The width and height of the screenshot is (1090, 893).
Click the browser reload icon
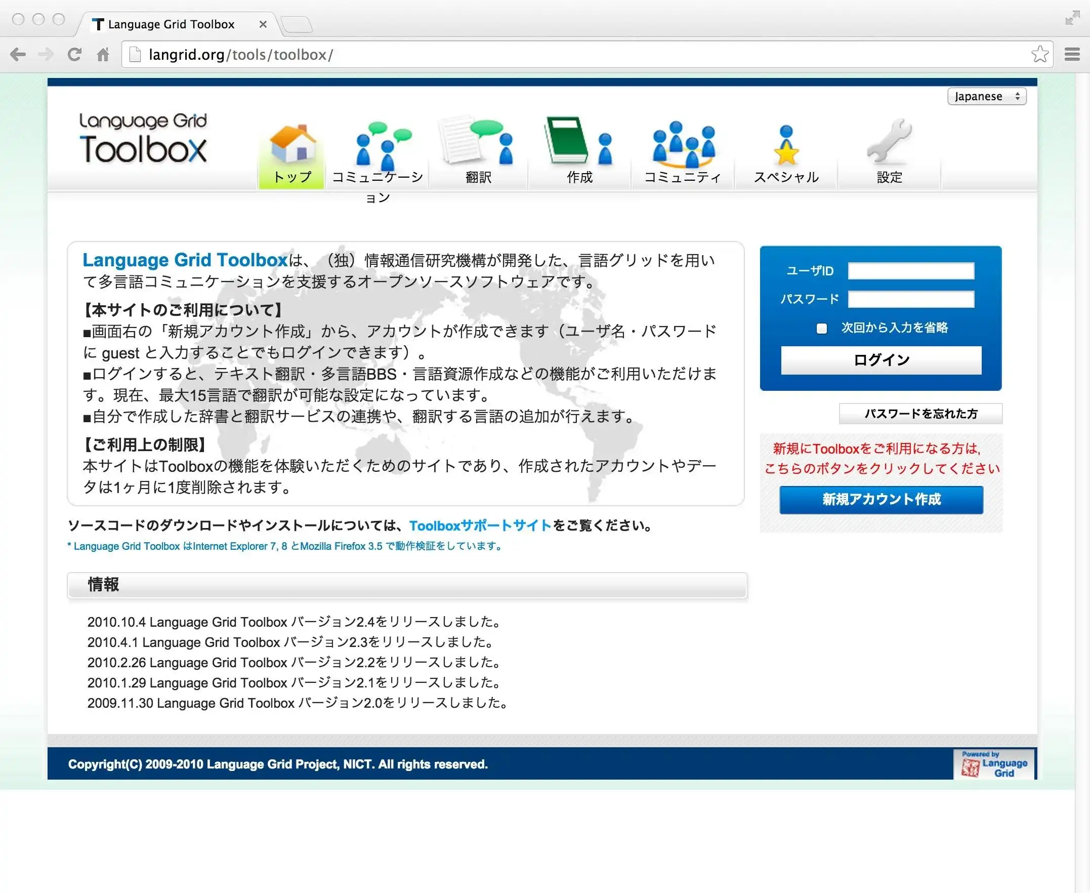(74, 55)
